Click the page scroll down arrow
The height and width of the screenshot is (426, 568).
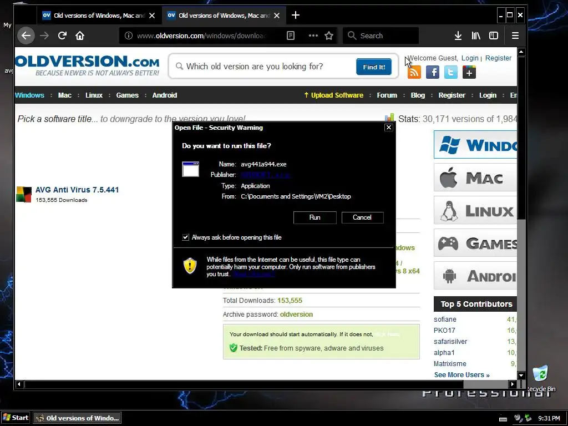click(x=521, y=376)
